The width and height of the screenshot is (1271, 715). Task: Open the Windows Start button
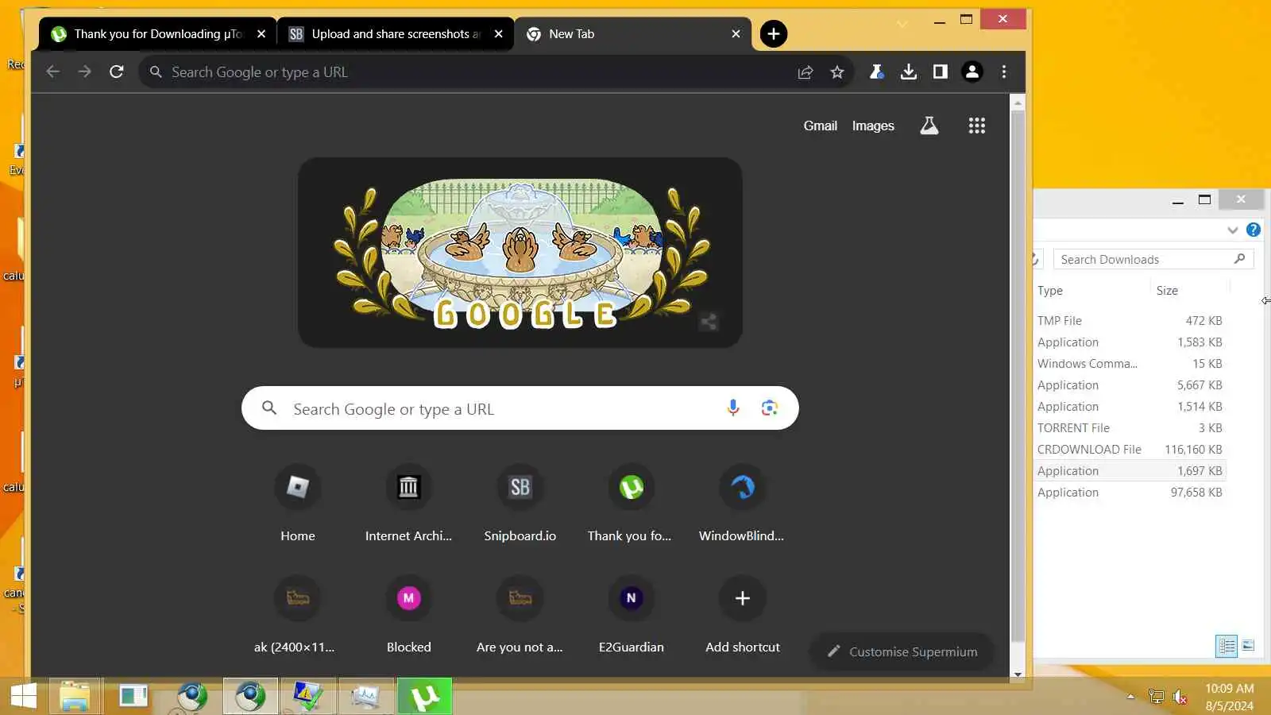click(x=24, y=697)
